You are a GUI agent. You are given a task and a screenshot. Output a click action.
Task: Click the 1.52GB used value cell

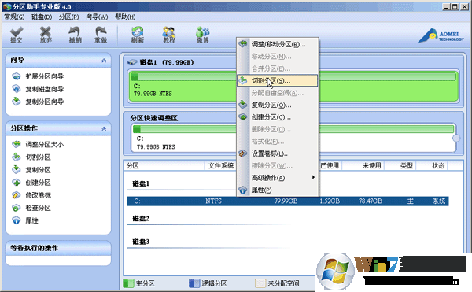[x=330, y=201]
